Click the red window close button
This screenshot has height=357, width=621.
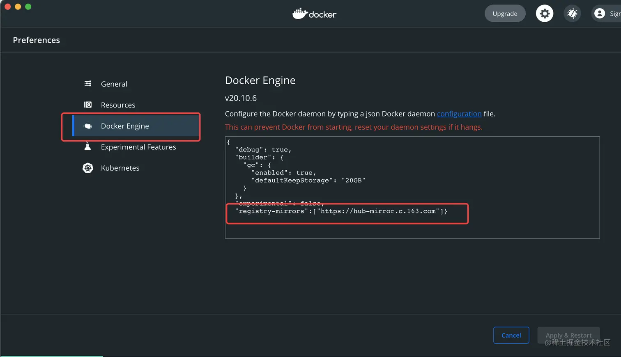(7, 7)
